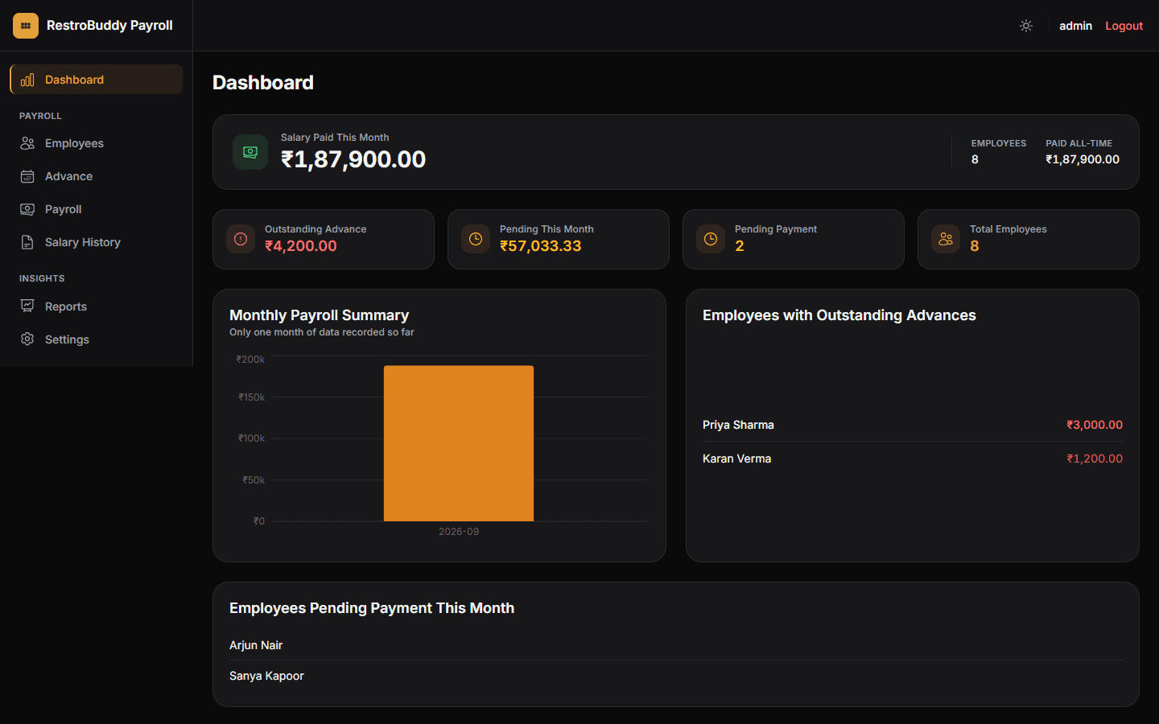Screen dimensions: 1159x724
Task: Click Sanya Kapoor in the pending payment list
Action: (x=266, y=676)
